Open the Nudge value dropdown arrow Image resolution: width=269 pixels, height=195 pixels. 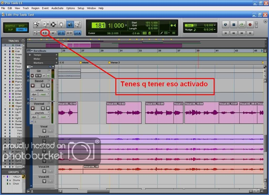[215, 29]
